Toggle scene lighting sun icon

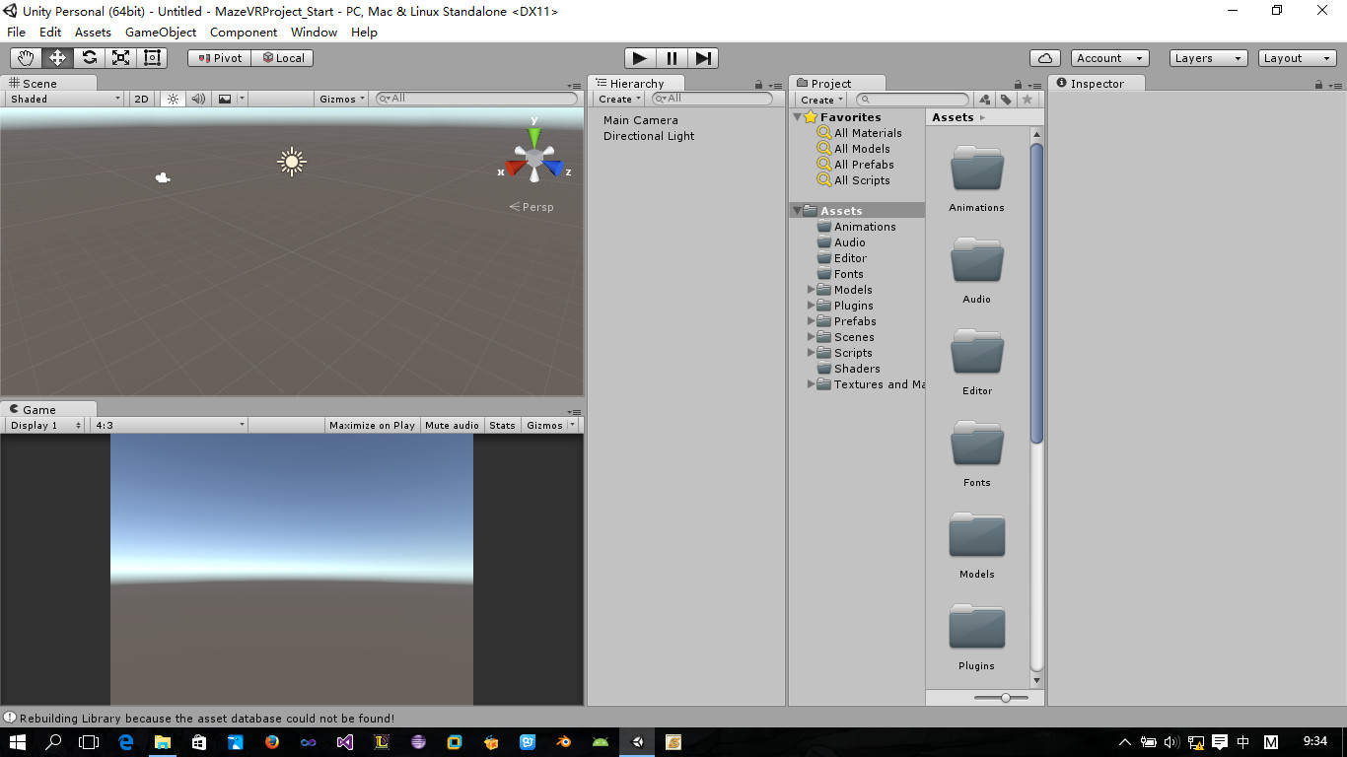coord(173,99)
